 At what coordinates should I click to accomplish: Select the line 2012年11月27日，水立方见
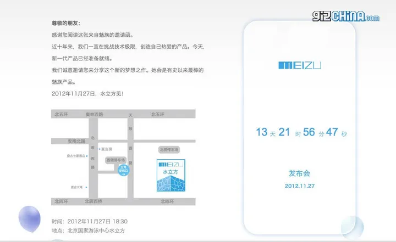[x=87, y=94]
